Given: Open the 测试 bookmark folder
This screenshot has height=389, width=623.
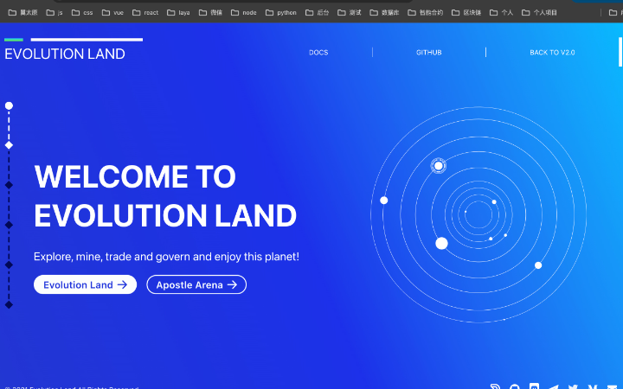Looking at the screenshot, I should pyautogui.click(x=350, y=13).
